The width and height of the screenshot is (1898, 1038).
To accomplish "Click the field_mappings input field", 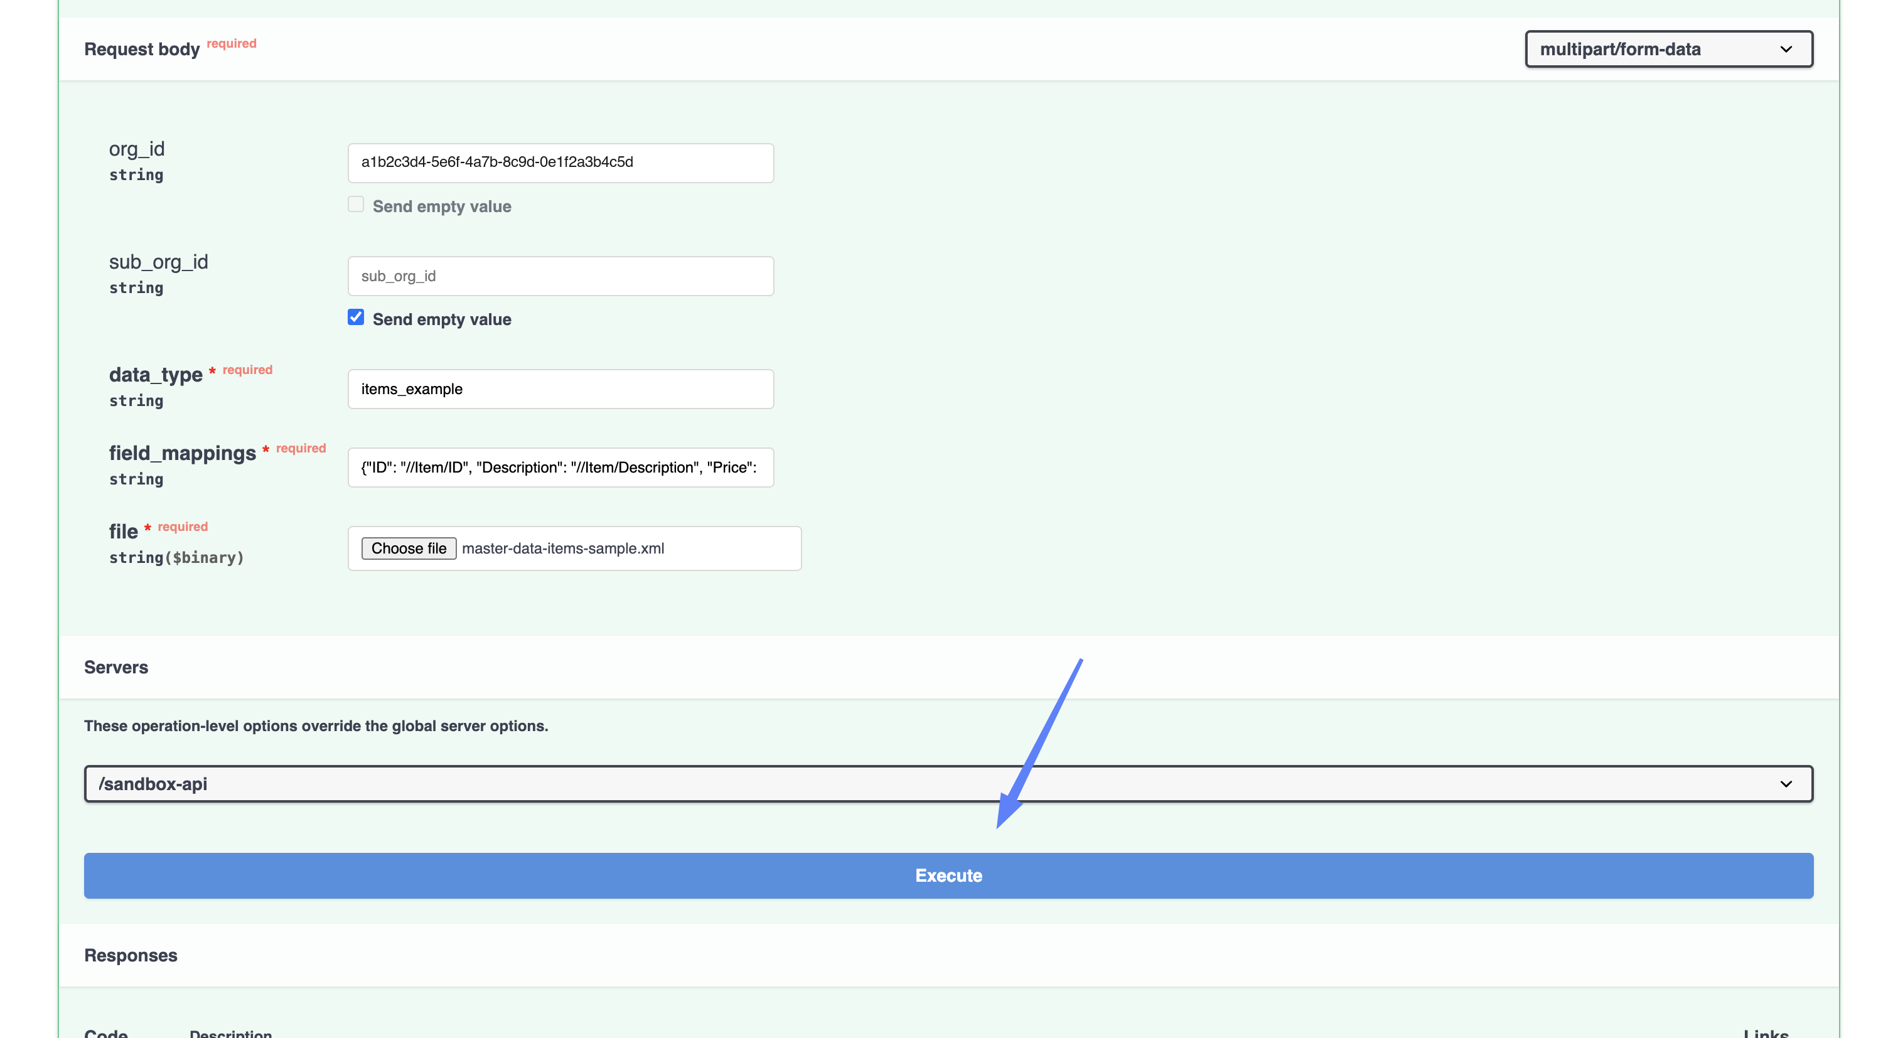I will (x=560, y=467).
